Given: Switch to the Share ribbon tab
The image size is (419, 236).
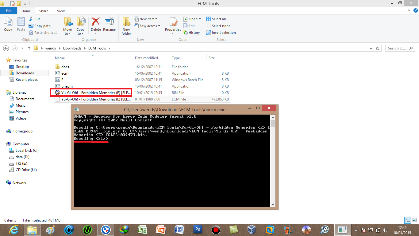Looking at the screenshot, I should click(x=44, y=11).
